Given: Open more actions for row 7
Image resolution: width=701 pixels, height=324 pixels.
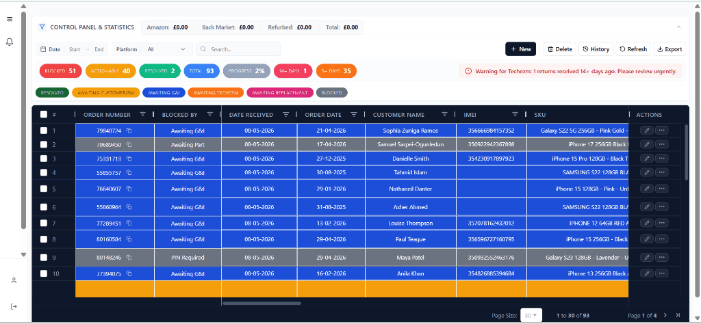Looking at the screenshot, I should [662, 223].
